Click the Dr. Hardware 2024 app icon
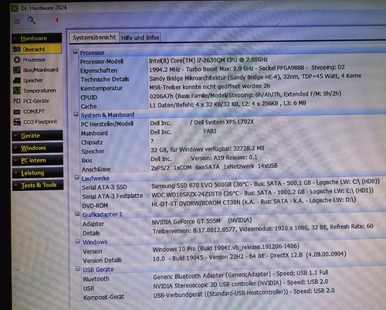This screenshot has width=386, height=310. 15,8
